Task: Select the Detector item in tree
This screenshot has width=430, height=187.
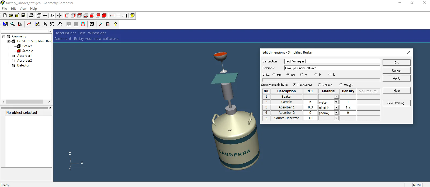Action: coord(23,65)
